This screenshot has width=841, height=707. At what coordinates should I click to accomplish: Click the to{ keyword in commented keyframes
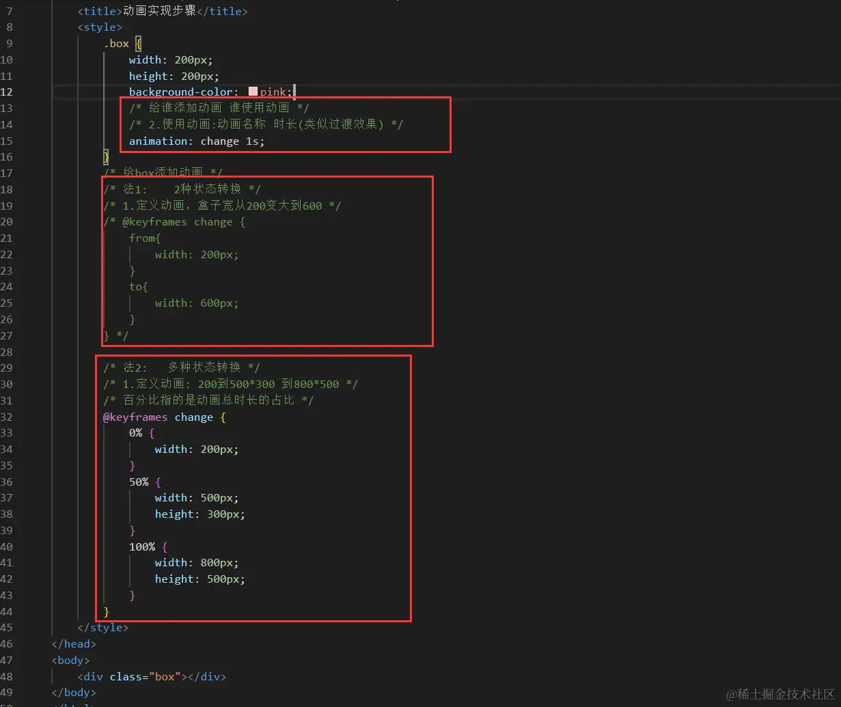(139, 287)
